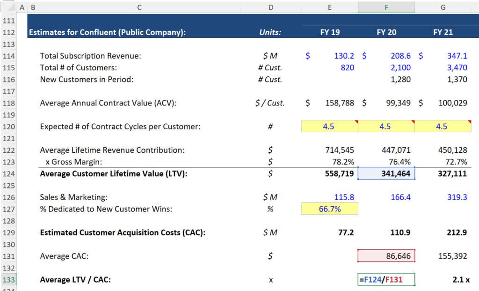Screen dimensions: 479x291
Task: Select the 341,464 Customer Lifetime Value cell
Action: (386, 173)
